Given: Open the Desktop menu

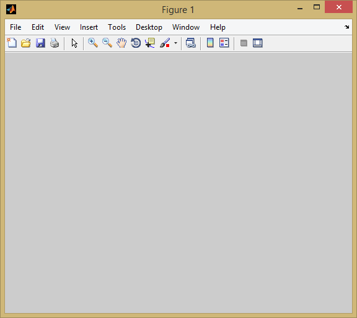Looking at the screenshot, I should (149, 27).
